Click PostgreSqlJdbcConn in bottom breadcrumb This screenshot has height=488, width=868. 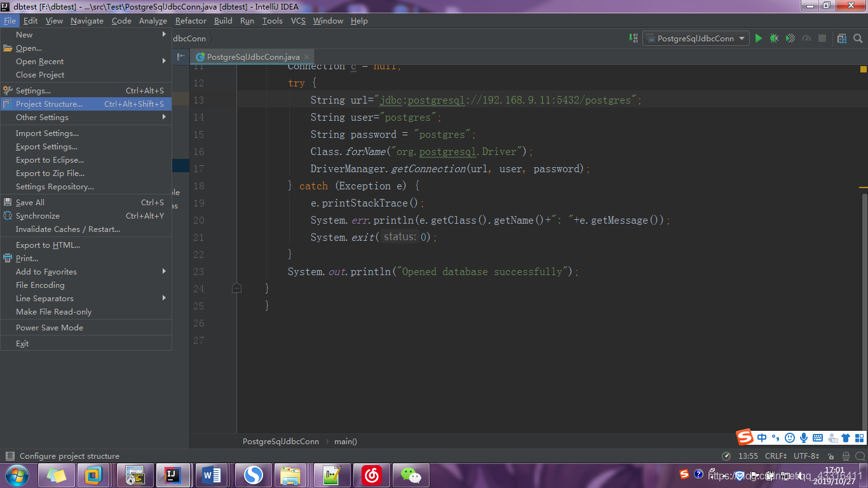coord(281,441)
